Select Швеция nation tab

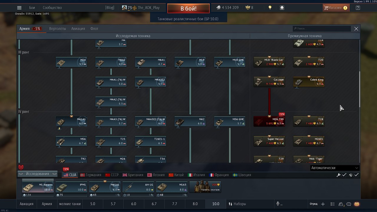point(242,175)
